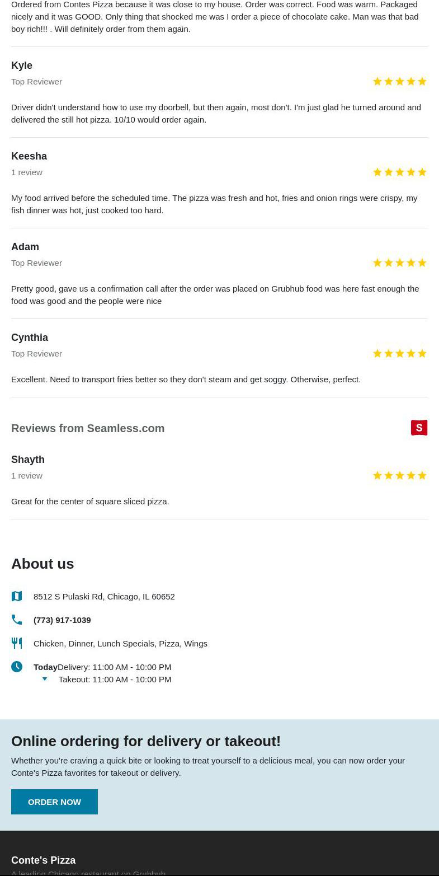Click the Today hours label

(45, 667)
